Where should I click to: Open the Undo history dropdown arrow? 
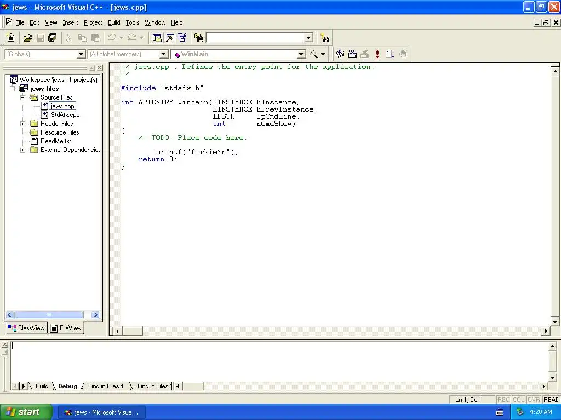[x=121, y=38]
